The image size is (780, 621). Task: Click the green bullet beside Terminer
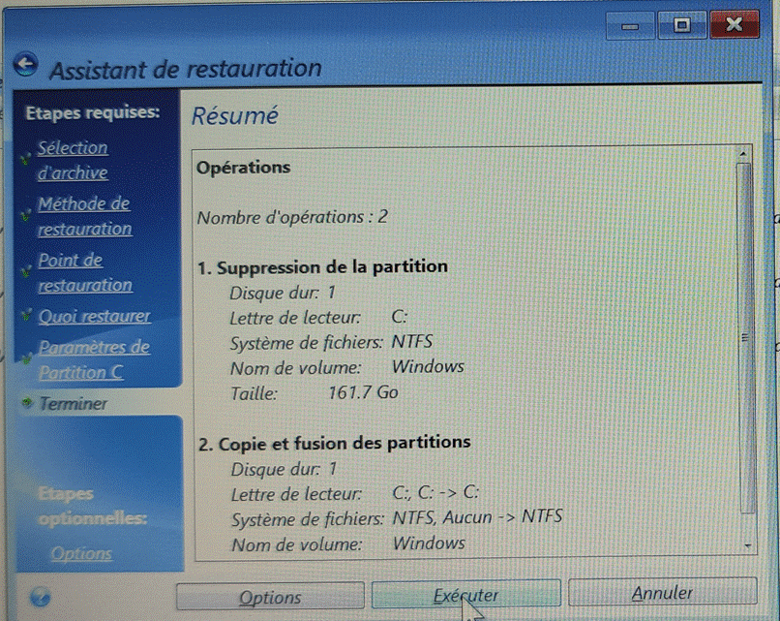[28, 402]
